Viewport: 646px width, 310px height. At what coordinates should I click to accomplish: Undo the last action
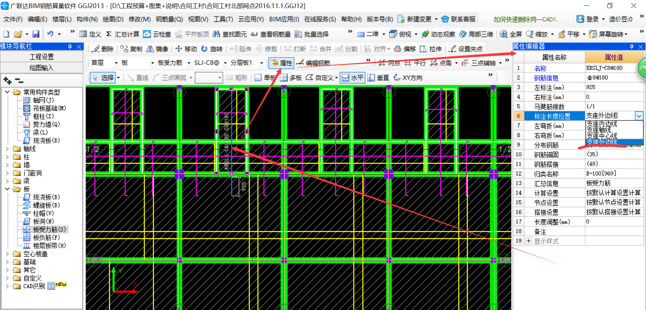click(x=50, y=34)
